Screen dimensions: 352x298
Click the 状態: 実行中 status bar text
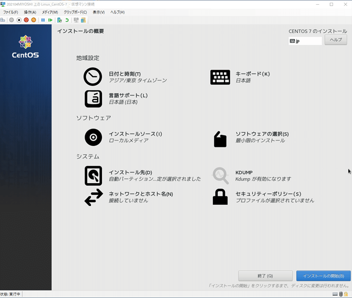pyautogui.click(x=10, y=294)
